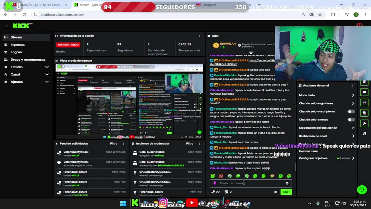Select the broadcast signal widget icon on right rail
The width and height of the screenshot is (371, 209).
(x=364, y=102)
